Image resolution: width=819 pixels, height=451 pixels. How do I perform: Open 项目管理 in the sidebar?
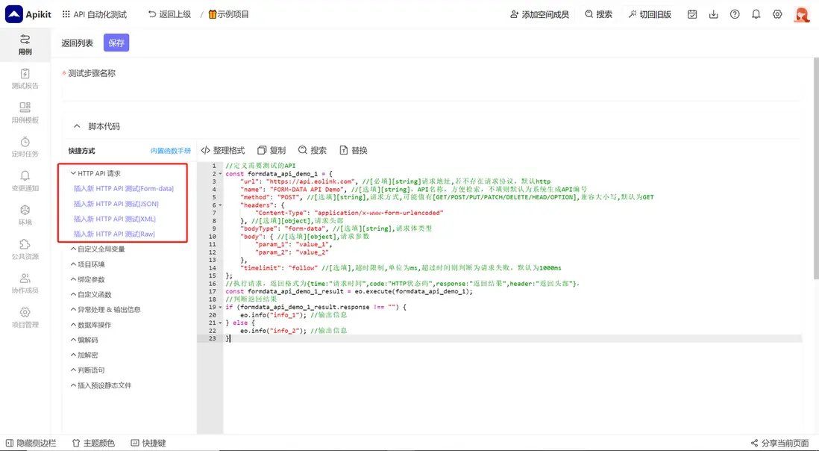pyautogui.click(x=25, y=317)
